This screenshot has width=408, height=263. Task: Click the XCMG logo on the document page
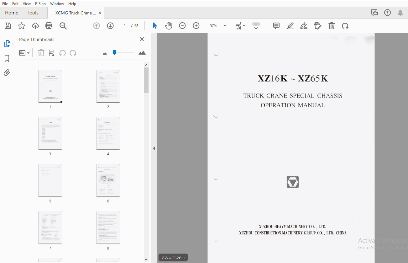coord(293,182)
